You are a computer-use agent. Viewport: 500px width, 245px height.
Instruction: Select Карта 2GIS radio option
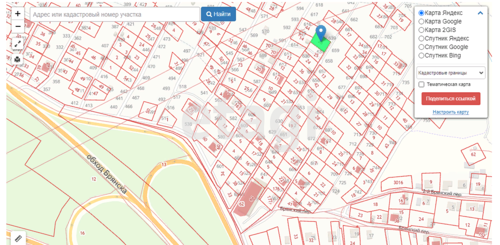tap(421, 30)
